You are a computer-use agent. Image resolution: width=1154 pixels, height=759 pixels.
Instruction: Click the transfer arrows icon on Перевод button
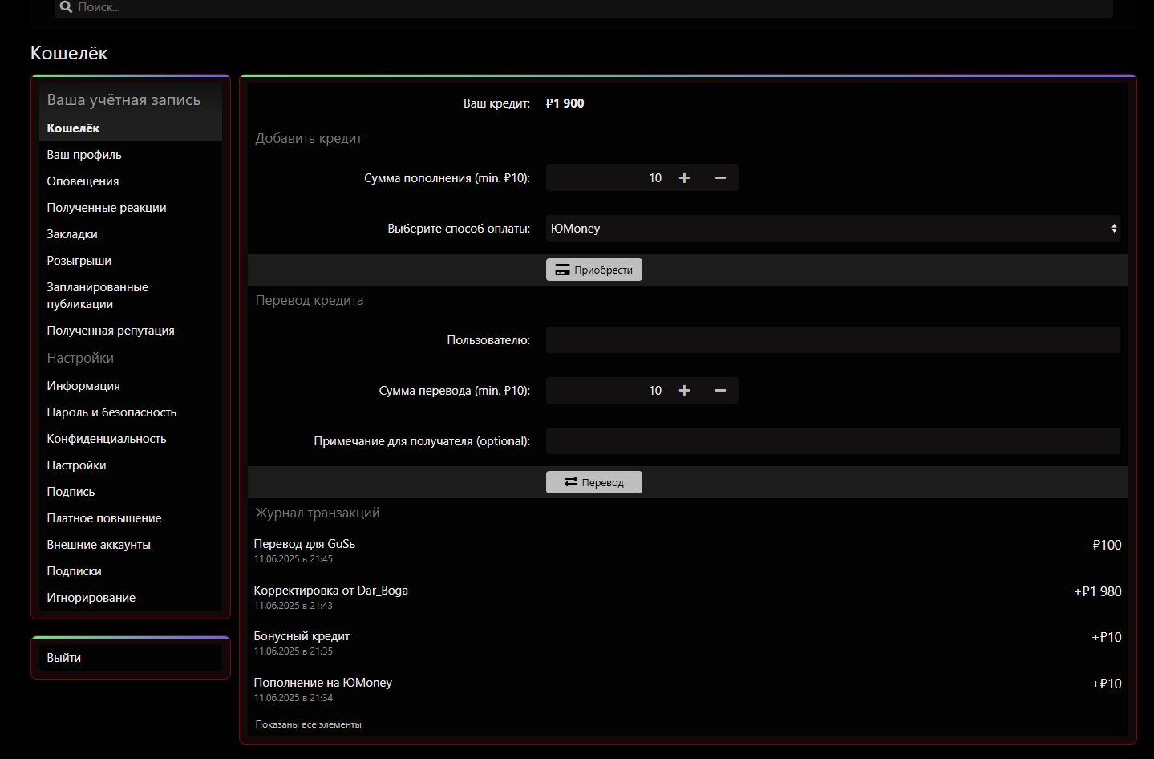coord(571,482)
